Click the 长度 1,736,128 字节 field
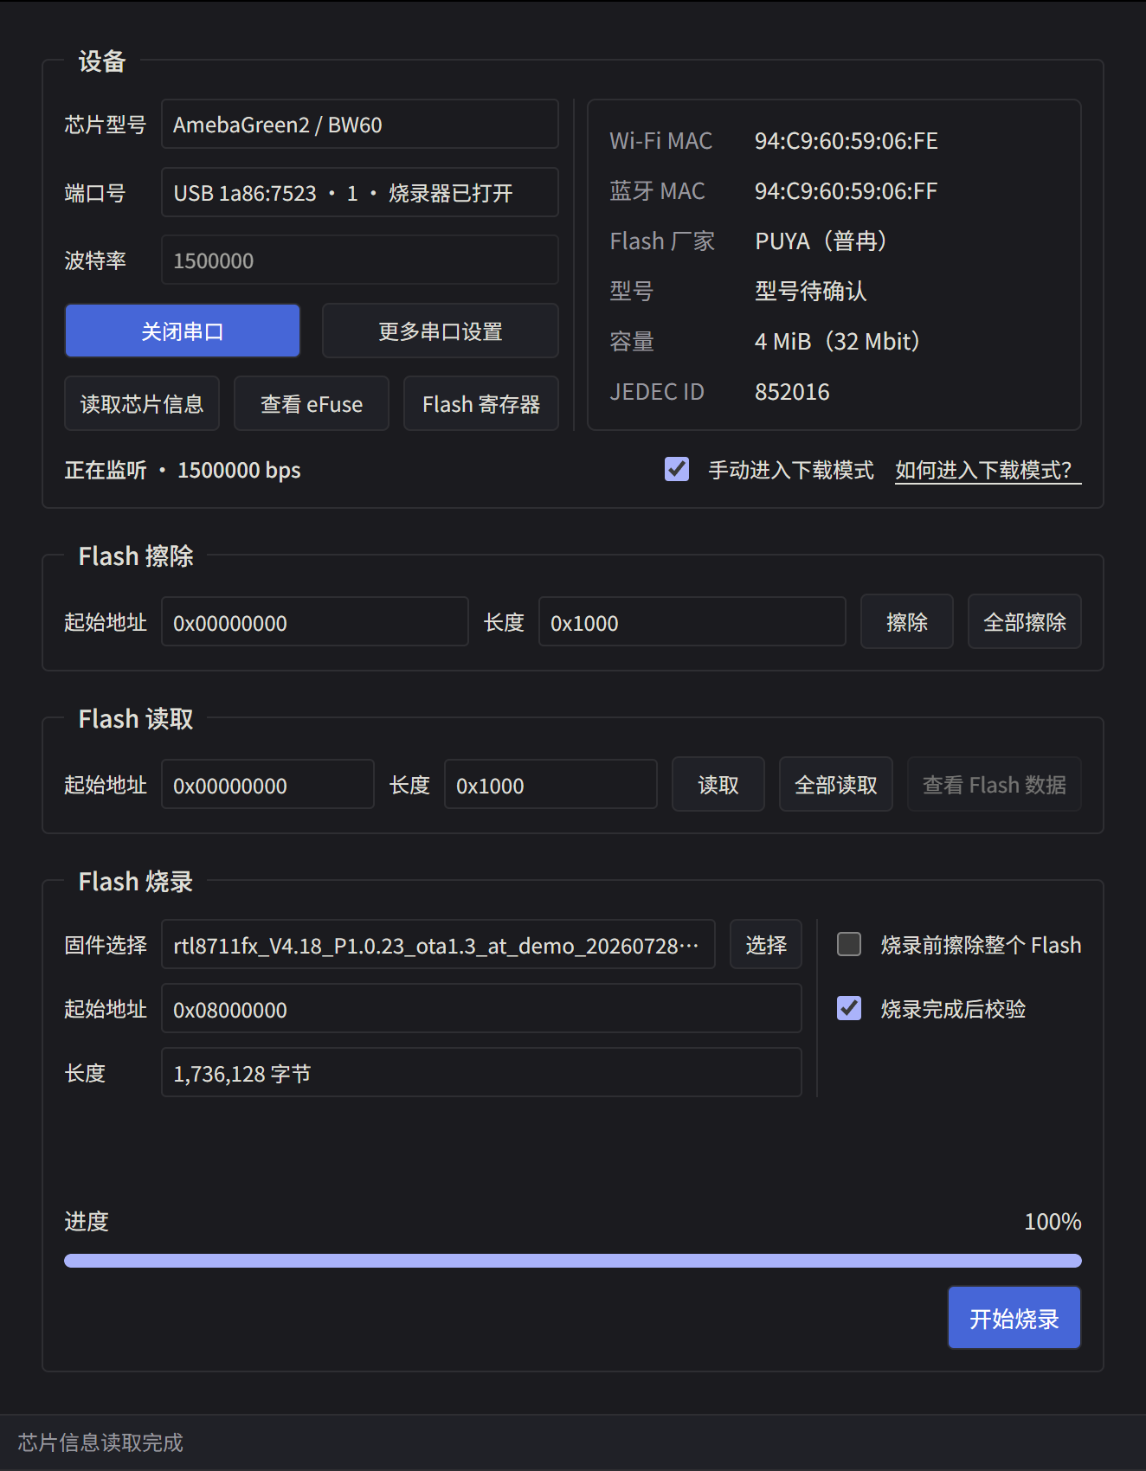Screen dimensions: 1146x1471 click(x=482, y=1072)
